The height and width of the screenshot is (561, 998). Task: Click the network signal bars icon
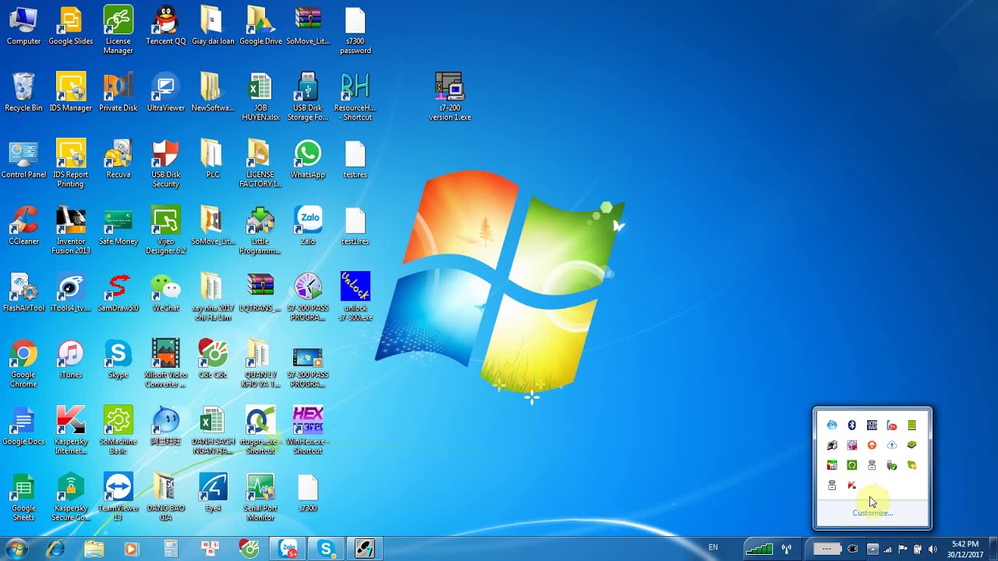[888, 549]
